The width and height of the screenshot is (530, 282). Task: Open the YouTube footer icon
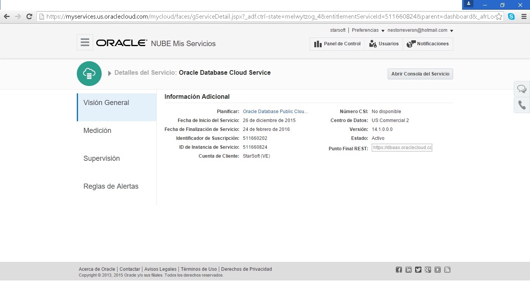[438, 270]
